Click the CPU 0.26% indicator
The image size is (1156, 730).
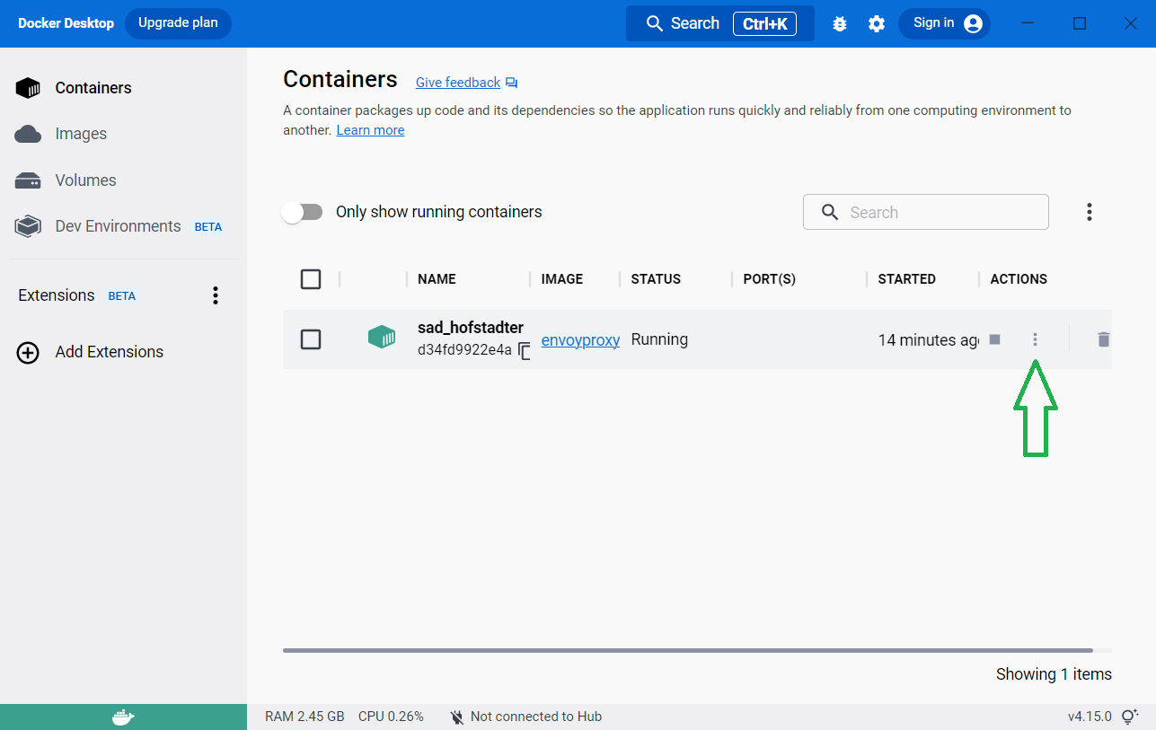coord(391,717)
